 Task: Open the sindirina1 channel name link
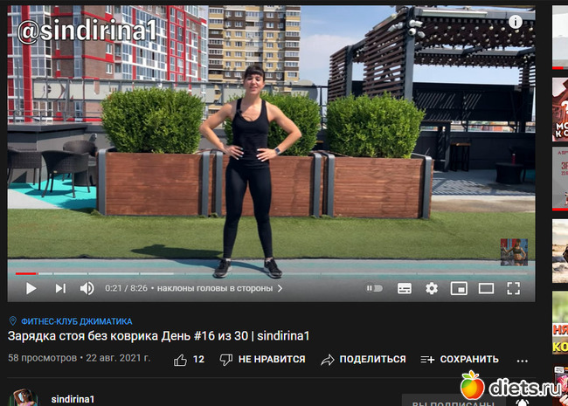pyautogui.click(x=73, y=399)
